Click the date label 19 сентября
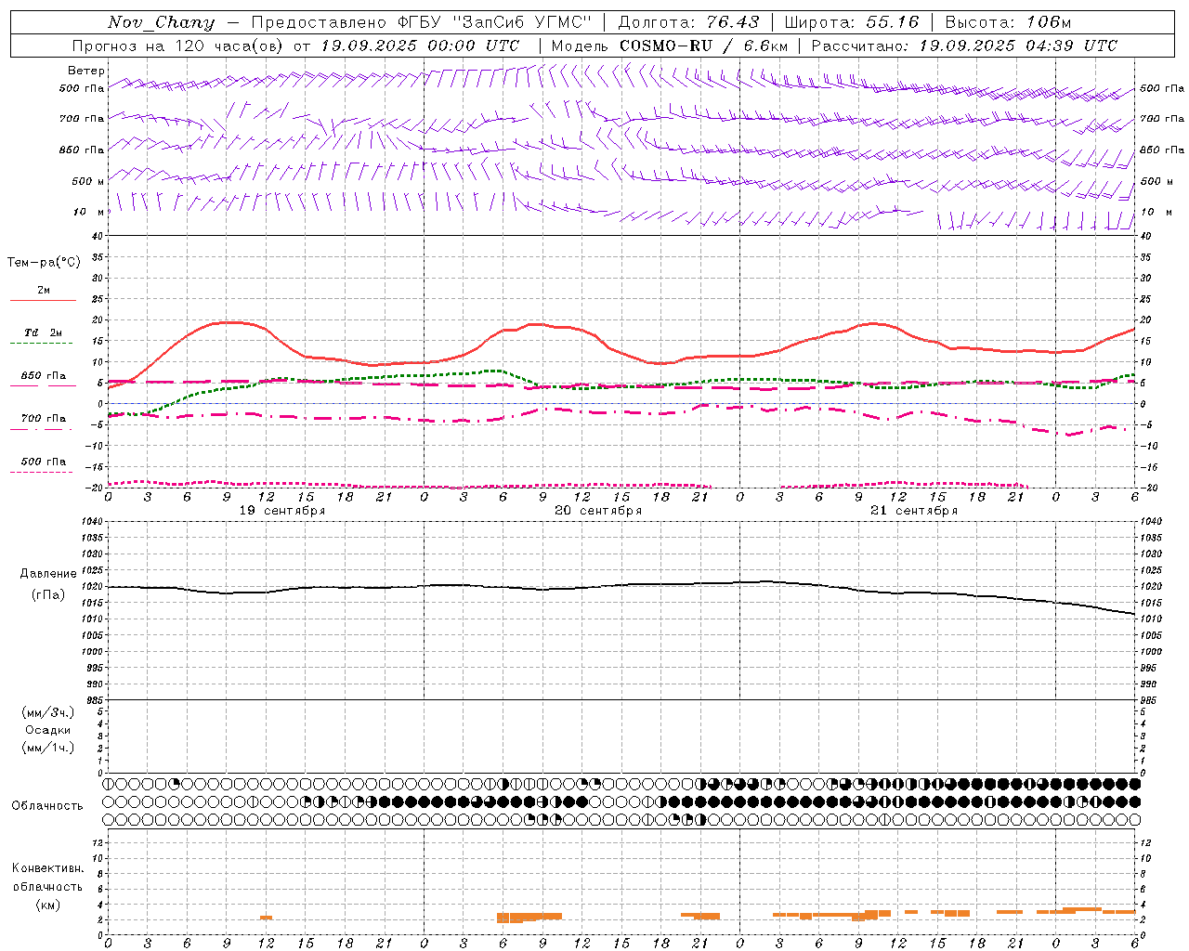 click(x=282, y=511)
